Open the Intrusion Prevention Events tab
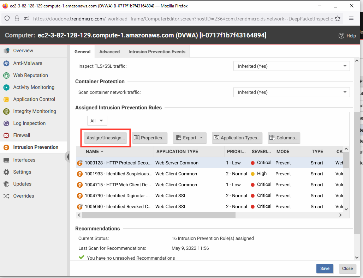363x278 pixels. tap(157, 52)
